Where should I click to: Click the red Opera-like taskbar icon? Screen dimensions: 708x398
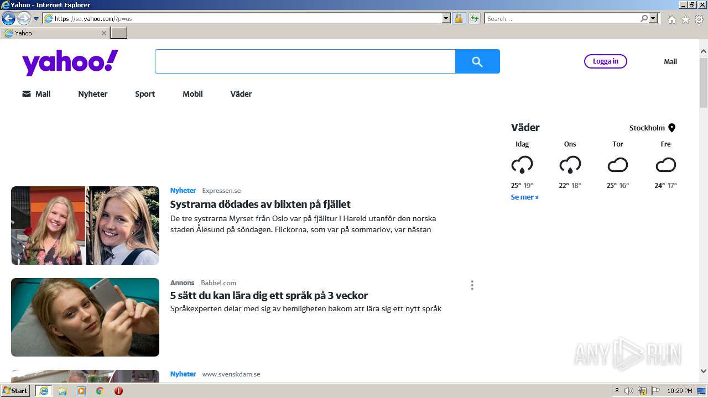[118, 391]
